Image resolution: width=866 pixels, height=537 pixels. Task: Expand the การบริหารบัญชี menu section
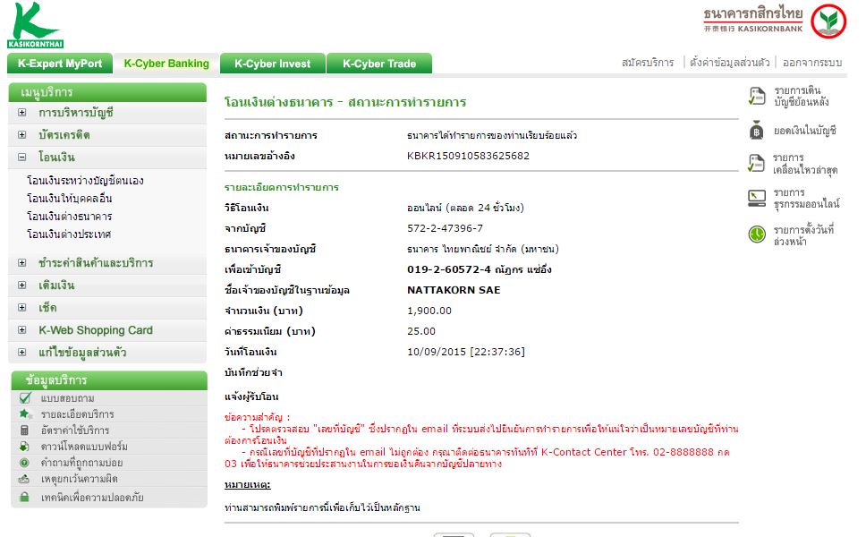[21, 113]
